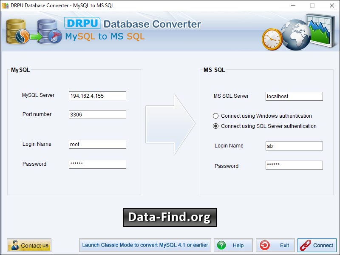Click the application icon in the title bar
This screenshot has width=340, height=255.
(4, 6)
